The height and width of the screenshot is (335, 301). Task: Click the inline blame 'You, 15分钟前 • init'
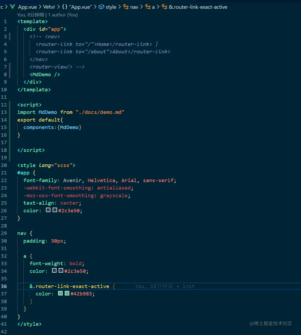pos(165,286)
